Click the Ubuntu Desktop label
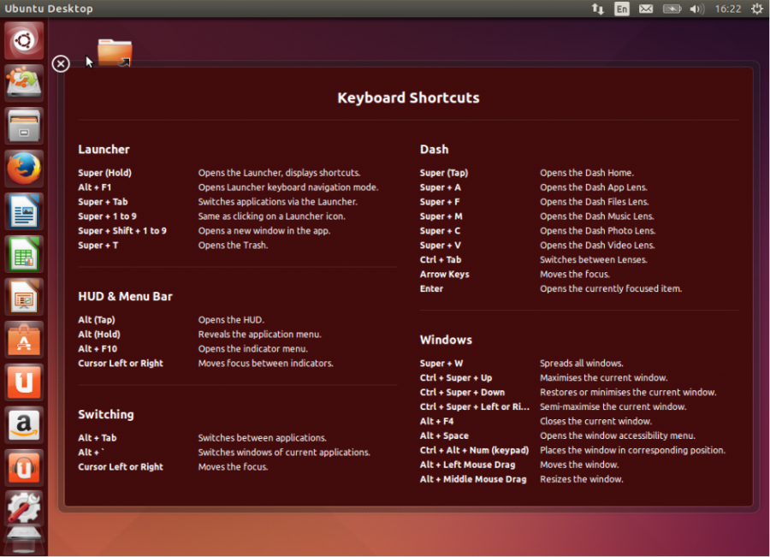 tap(47, 9)
